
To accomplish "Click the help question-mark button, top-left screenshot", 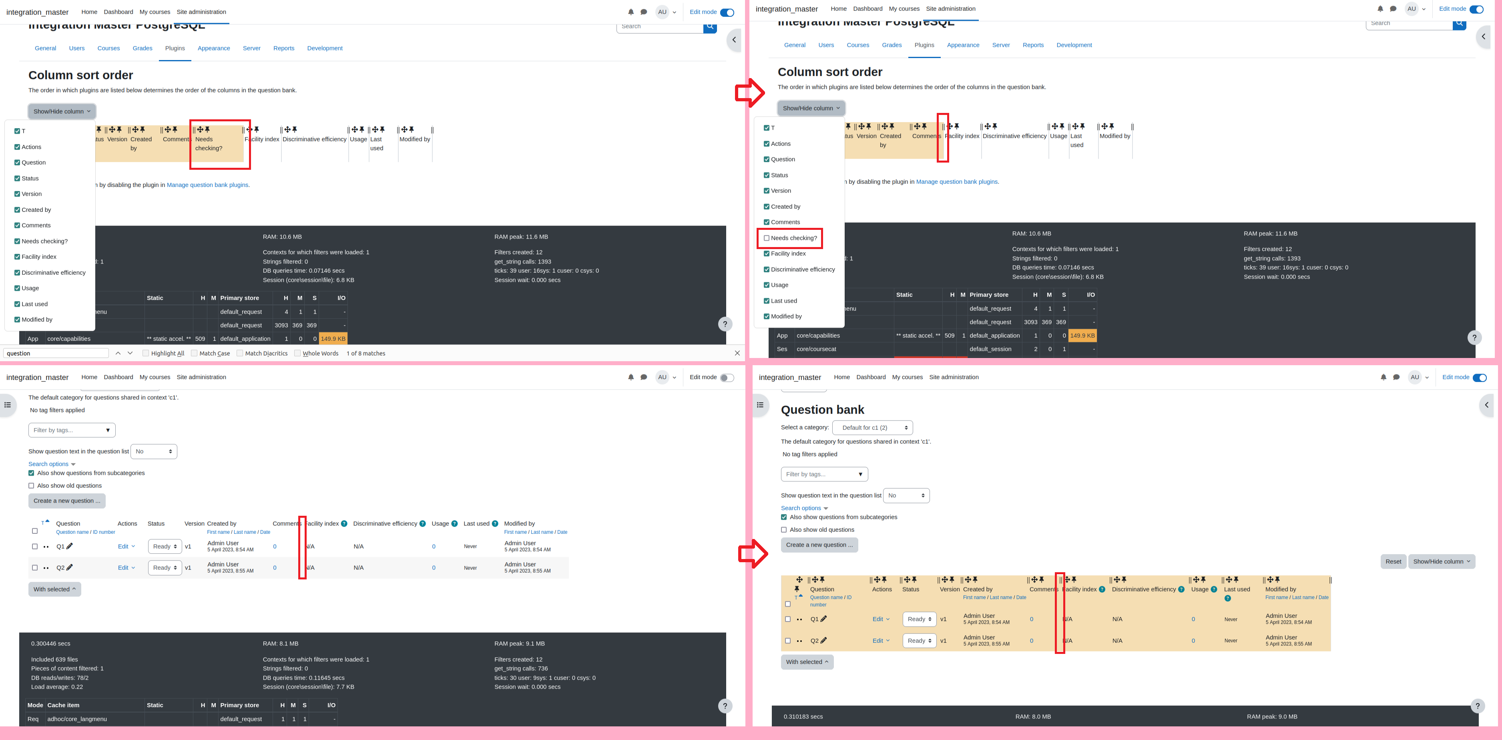I will [x=725, y=324].
